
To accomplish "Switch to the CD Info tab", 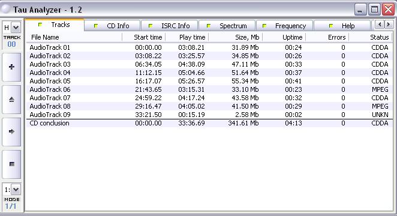I will click(112, 26).
